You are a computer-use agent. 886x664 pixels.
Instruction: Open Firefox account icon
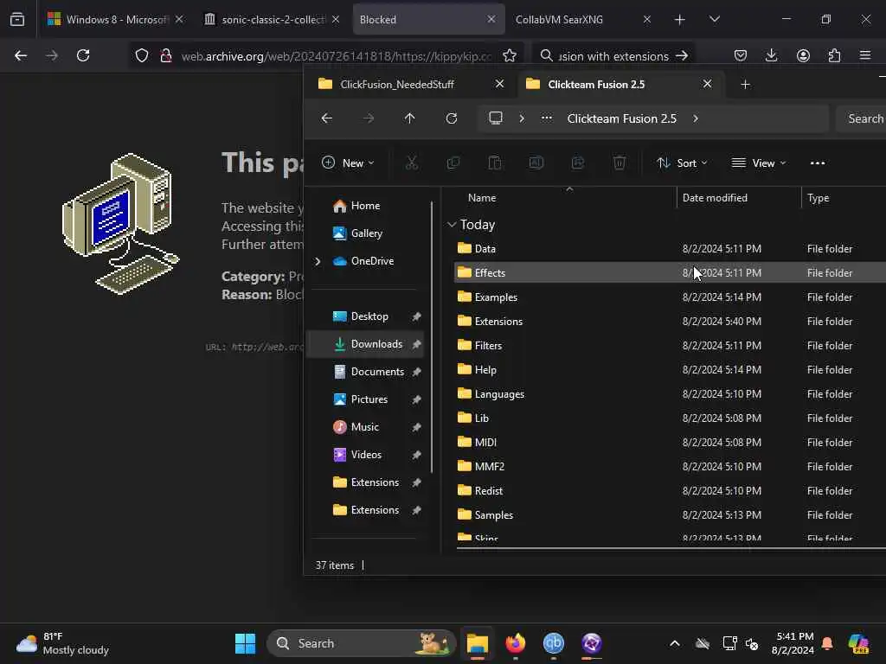pos(803,55)
